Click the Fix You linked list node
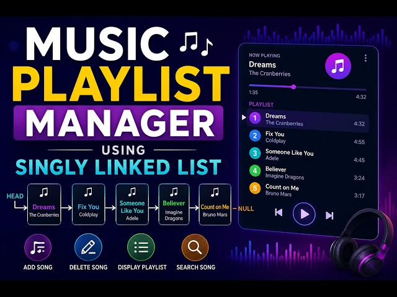 click(x=88, y=204)
